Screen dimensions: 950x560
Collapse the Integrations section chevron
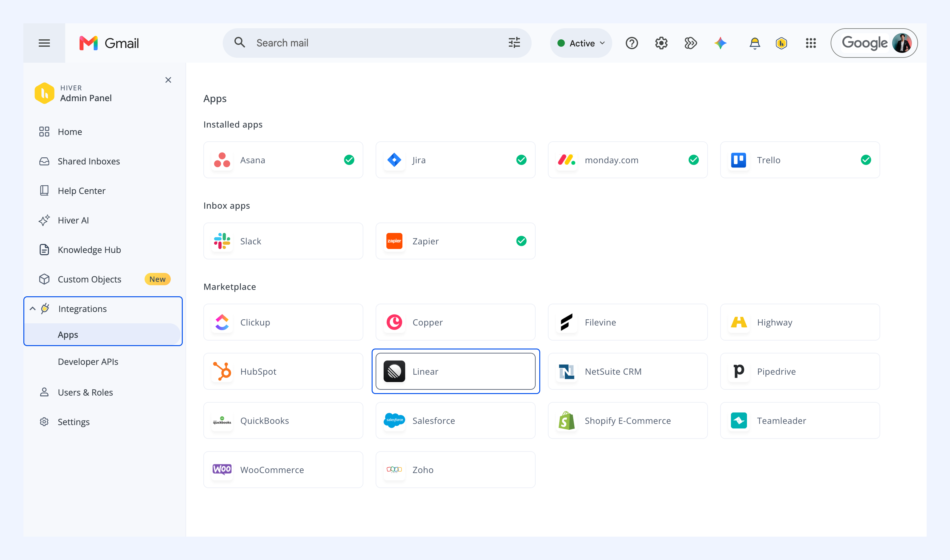pyautogui.click(x=33, y=309)
